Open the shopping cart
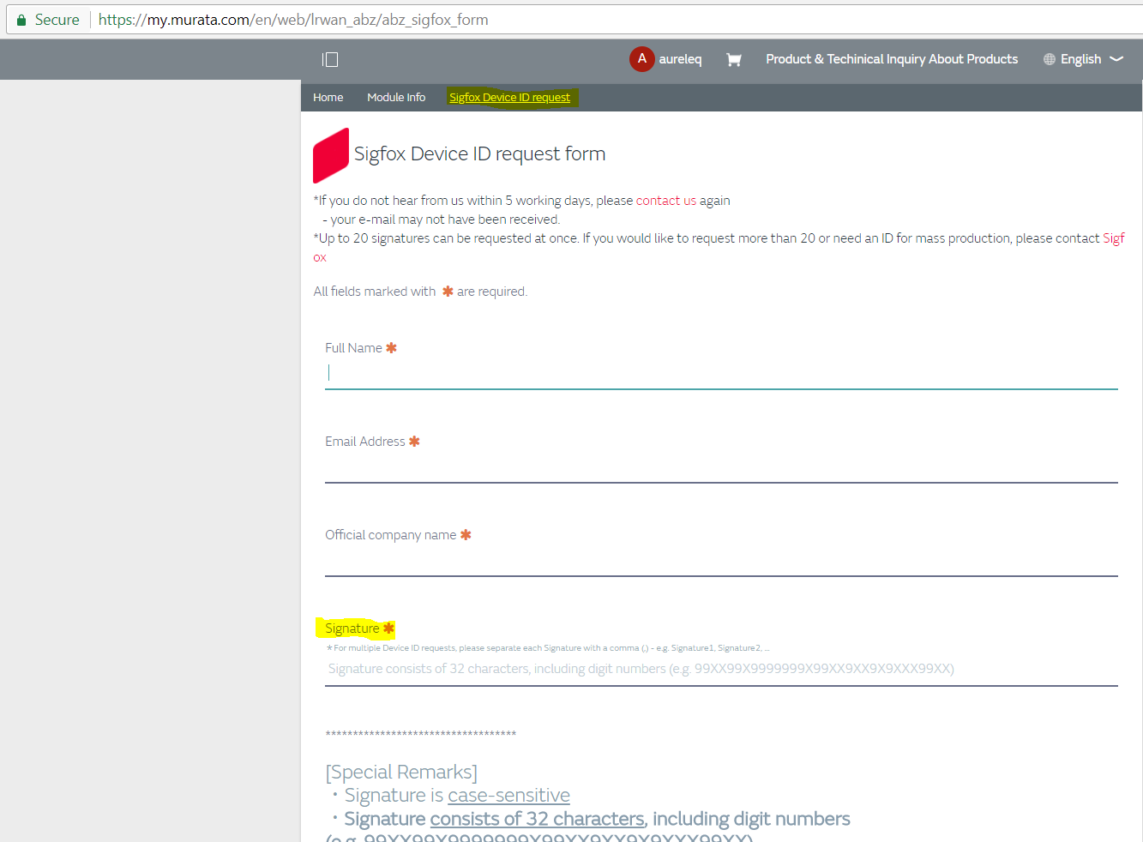Screen dimensions: 1143x842 (733, 59)
